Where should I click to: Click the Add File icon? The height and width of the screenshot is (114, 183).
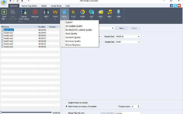click(4, 12)
